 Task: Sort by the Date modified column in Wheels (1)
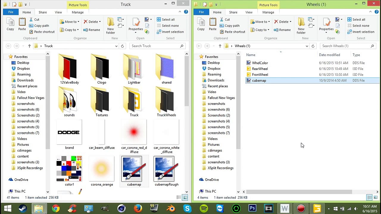pos(334,55)
